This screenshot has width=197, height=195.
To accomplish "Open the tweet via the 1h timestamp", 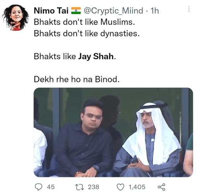I will pos(155,11).
